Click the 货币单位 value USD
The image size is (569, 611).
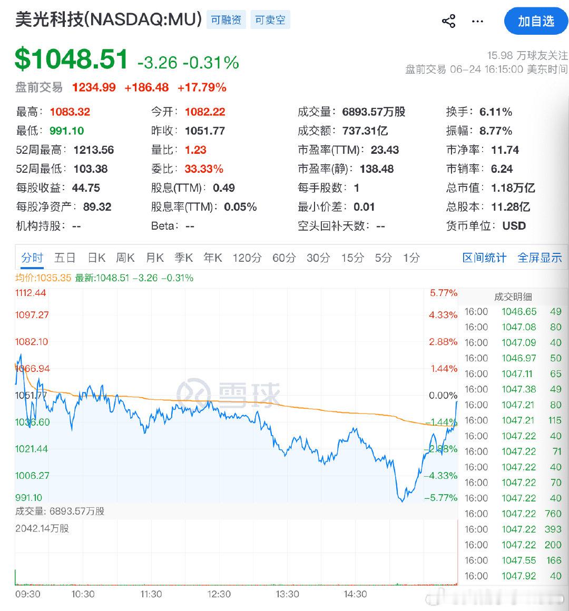tap(514, 225)
